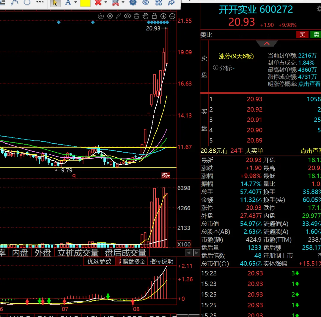Click the 市盈(静) 424.9 value
This screenshot has height=317, width=321.
(x=254, y=240)
